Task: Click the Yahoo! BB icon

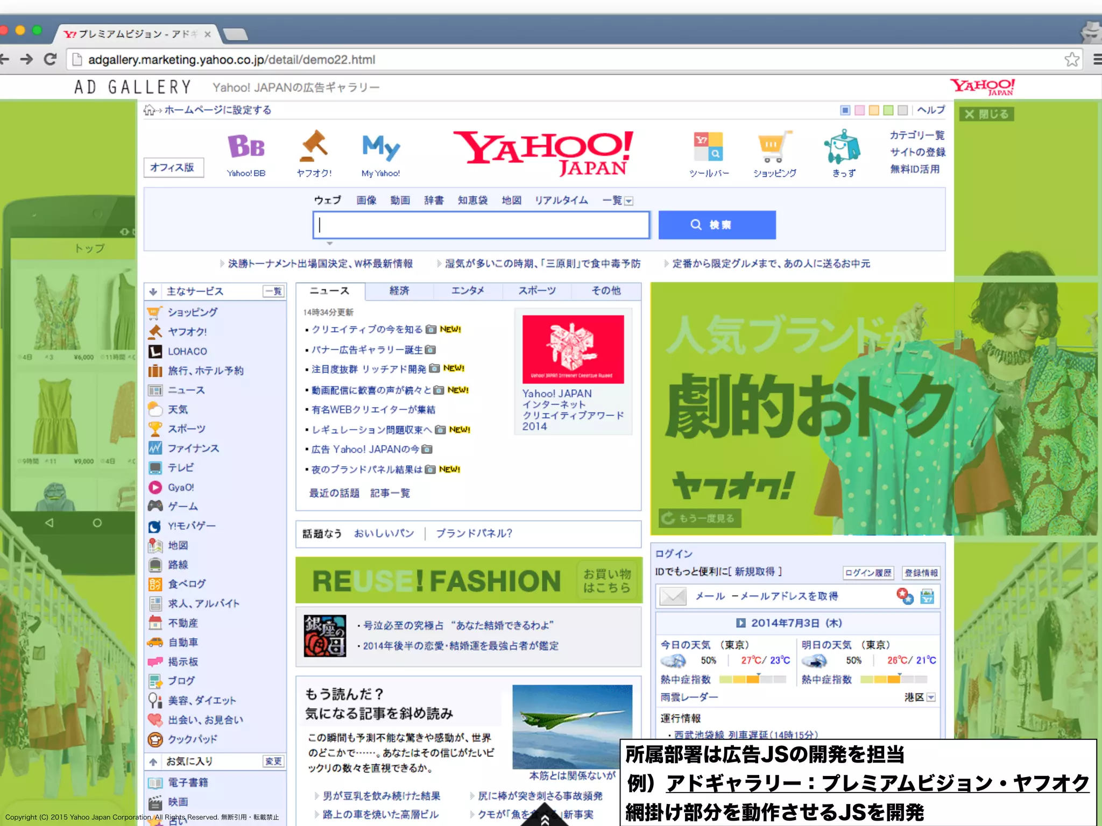Action: 246,146
